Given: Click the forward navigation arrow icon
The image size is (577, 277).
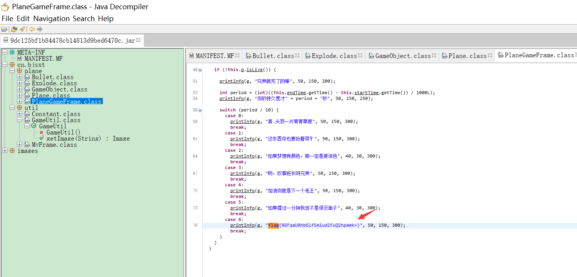Looking at the screenshot, I should coord(39,29).
